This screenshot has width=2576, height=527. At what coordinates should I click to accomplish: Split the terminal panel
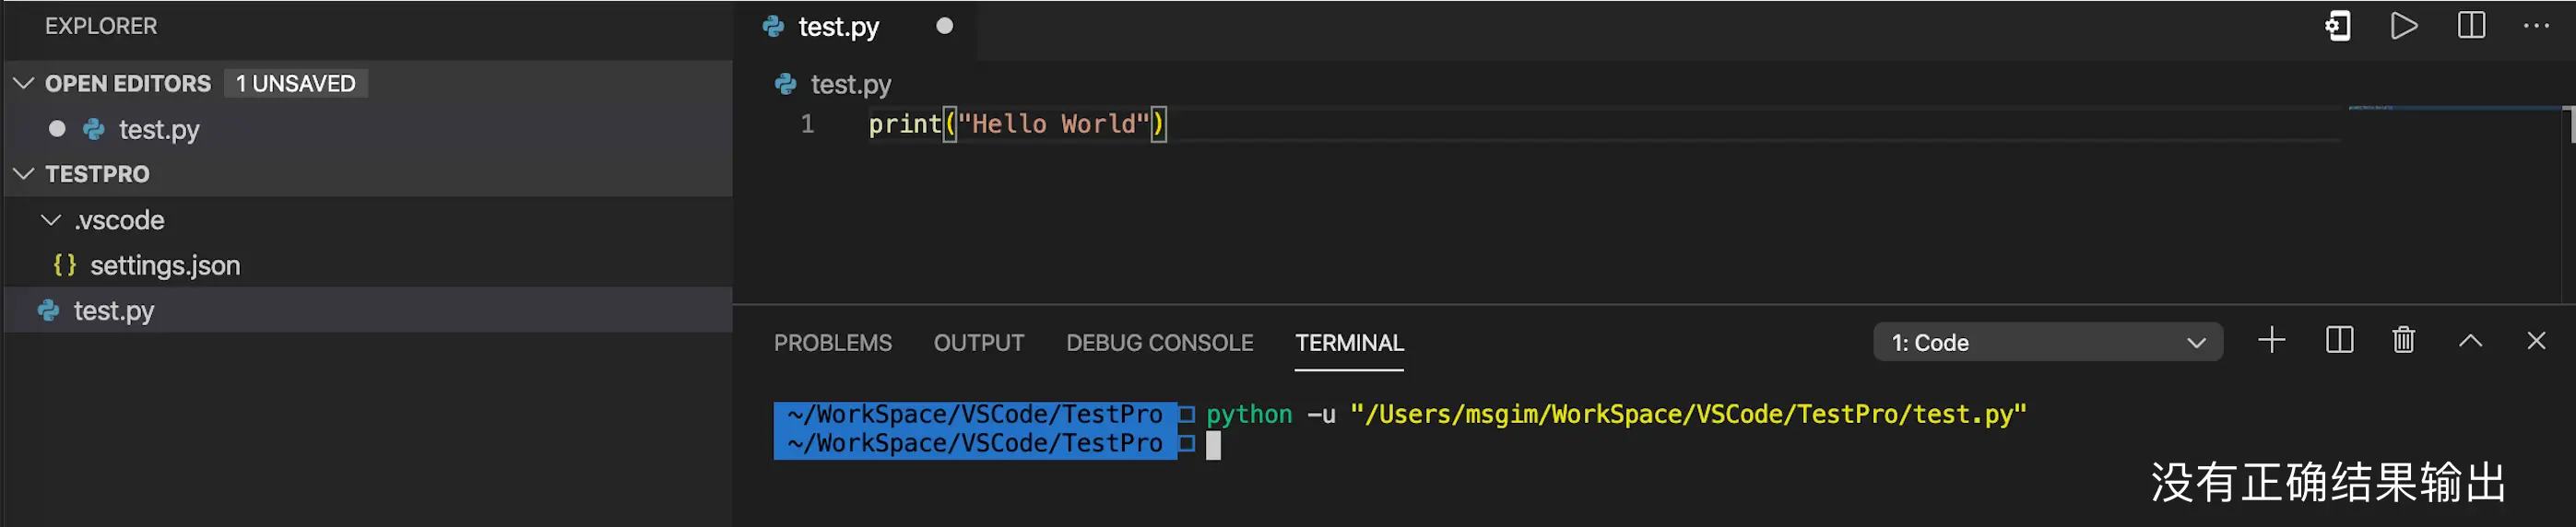[2339, 341]
